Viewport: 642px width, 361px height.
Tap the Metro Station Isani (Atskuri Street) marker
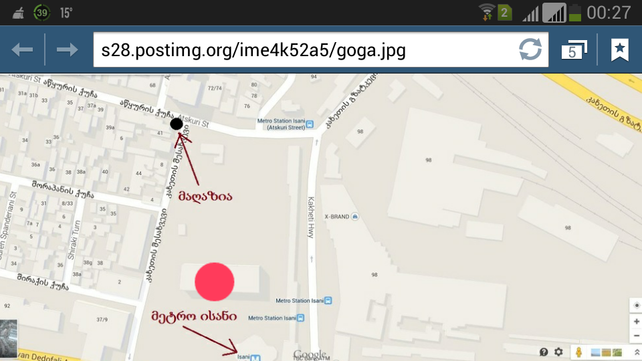coord(310,124)
